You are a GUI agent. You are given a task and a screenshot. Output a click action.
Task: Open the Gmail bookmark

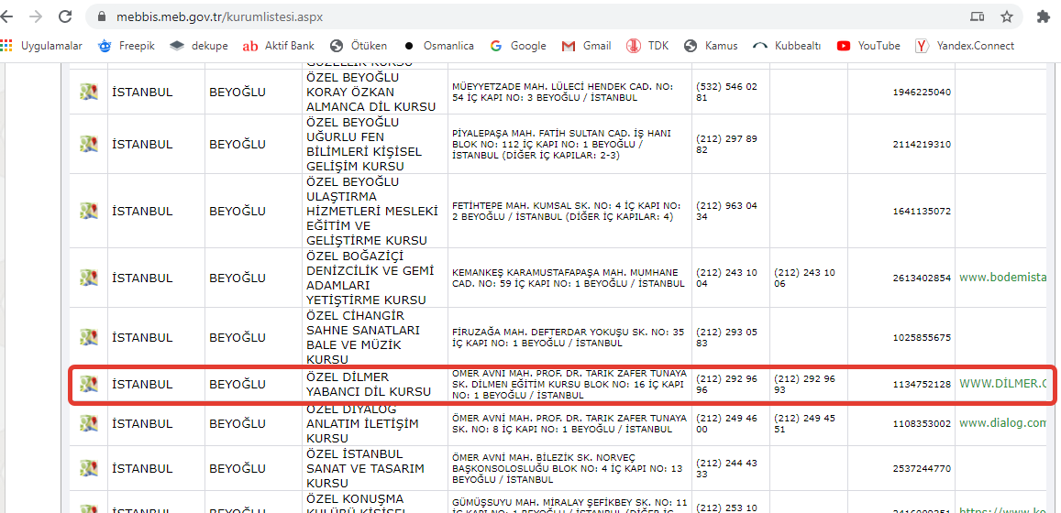click(586, 46)
